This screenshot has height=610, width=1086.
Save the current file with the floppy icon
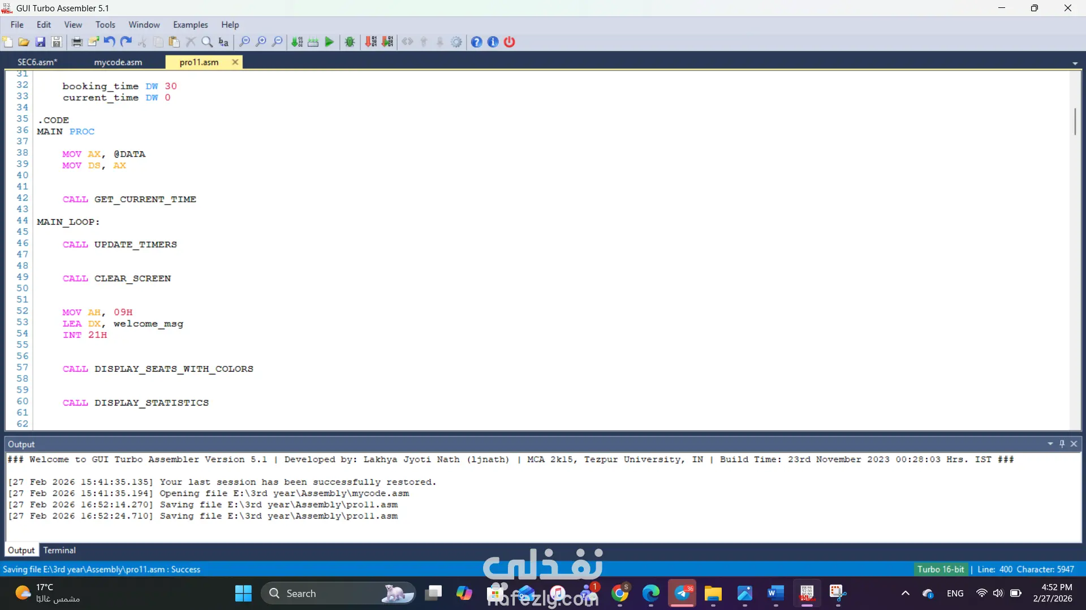(40, 42)
